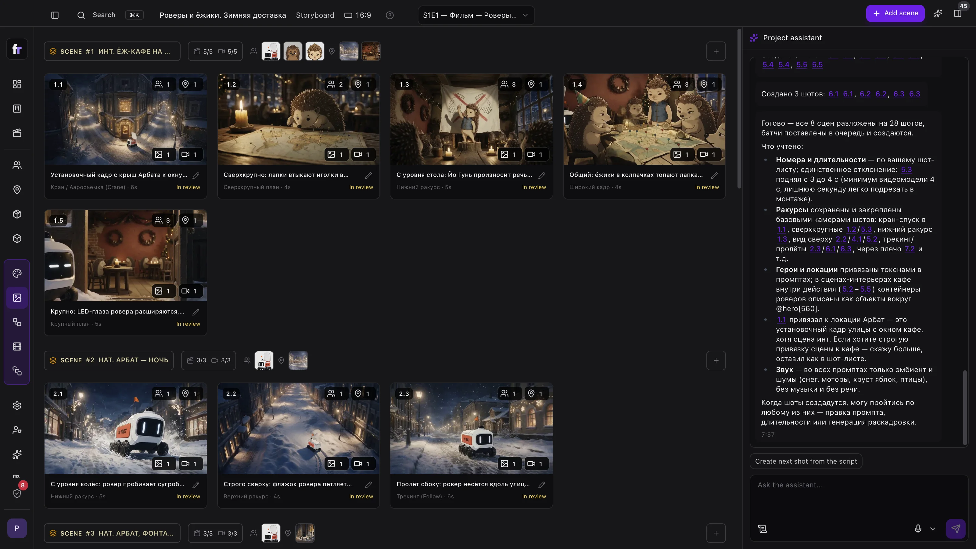Screen dimensions: 976x549
Task: Open the locations pin icon in sidebar
Action: (x=17, y=190)
